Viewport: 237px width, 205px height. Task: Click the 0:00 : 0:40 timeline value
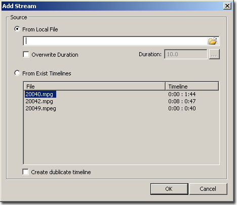click(x=182, y=108)
